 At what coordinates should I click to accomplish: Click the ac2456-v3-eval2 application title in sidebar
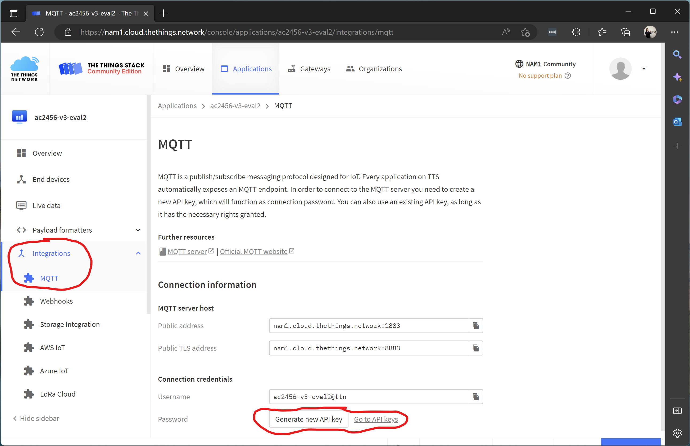pyautogui.click(x=60, y=117)
